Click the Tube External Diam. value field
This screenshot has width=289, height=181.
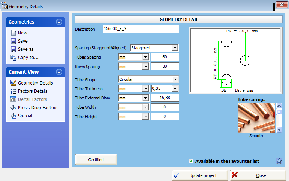point(165,98)
